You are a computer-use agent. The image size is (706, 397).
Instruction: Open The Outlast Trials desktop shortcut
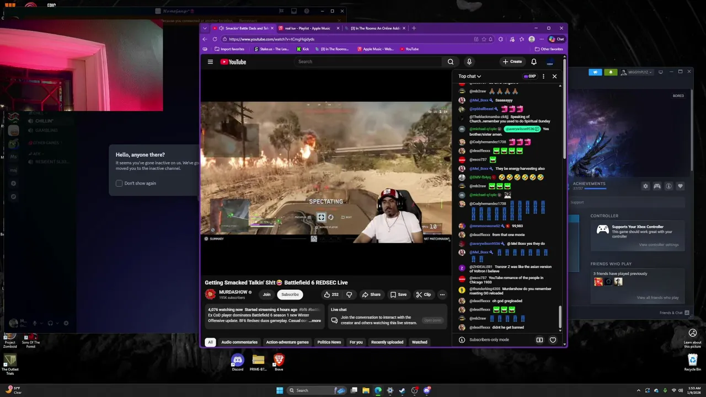click(9, 364)
